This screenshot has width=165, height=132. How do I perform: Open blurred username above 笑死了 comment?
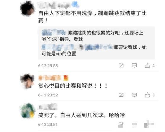[x=48, y=107]
